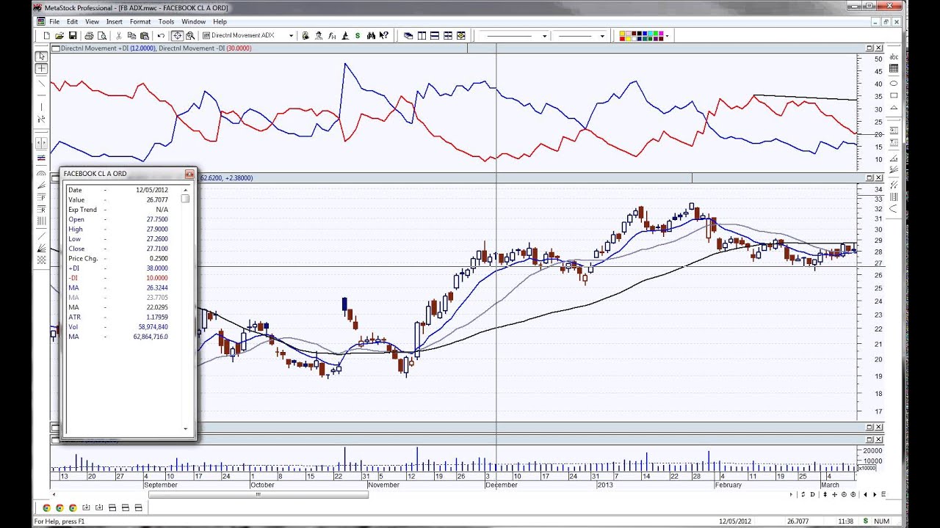The image size is (940, 528).
Task: Close the Directional Movement indicator pane
Action: pyautogui.click(x=879, y=48)
